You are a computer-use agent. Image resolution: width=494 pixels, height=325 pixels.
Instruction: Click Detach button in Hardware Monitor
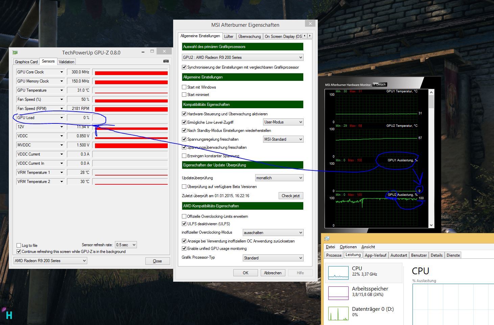tap(379, 85)
